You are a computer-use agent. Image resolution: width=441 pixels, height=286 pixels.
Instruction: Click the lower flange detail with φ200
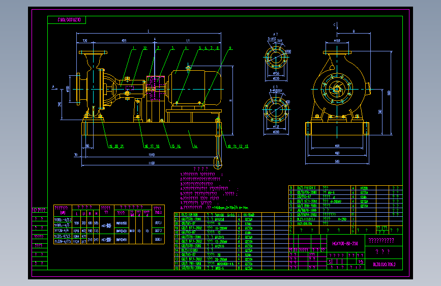coord(276,110)
